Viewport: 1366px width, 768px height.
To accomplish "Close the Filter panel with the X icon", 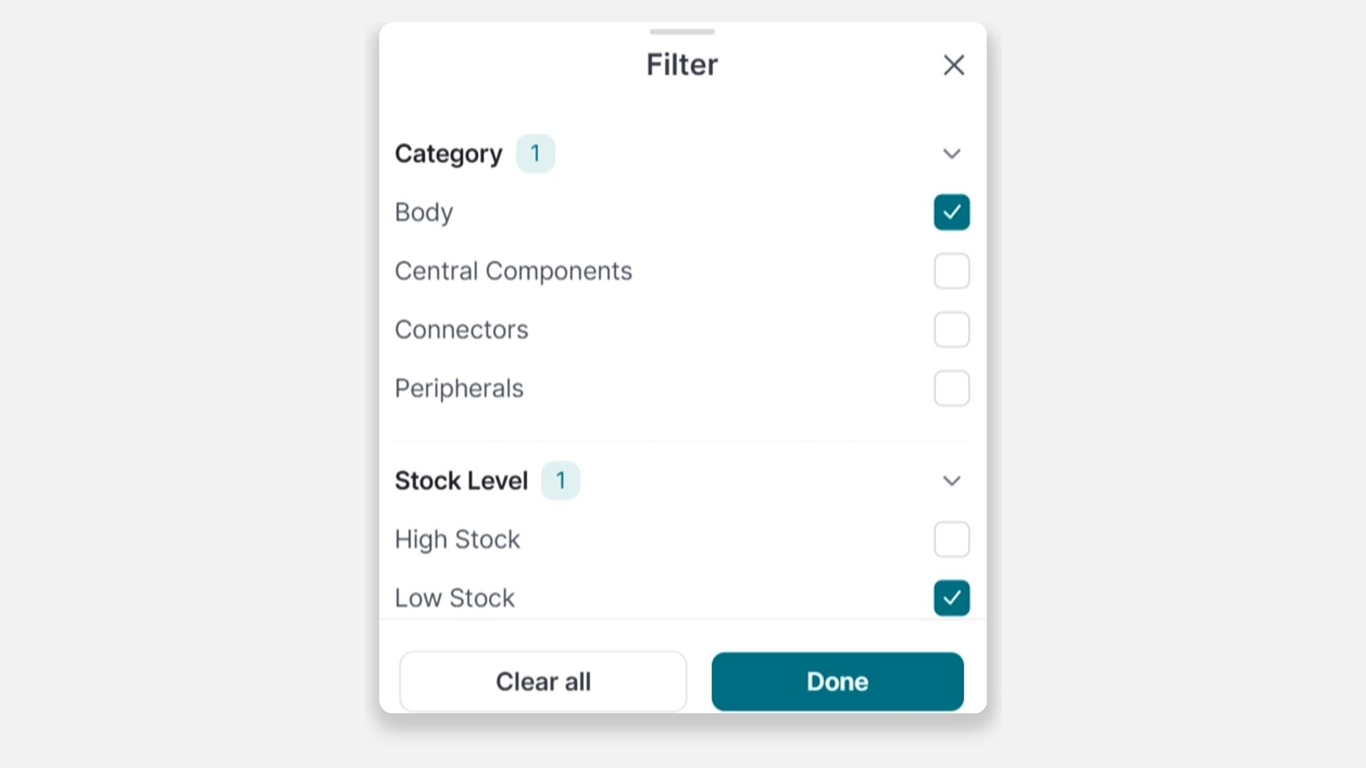I will 953,65.
